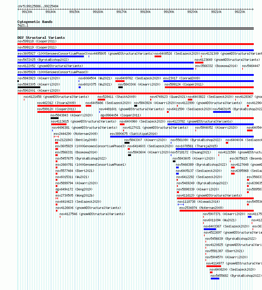Click the 99180k ruler tick label
This screenshot has width=262, height=290.
[x=145, y=12]
